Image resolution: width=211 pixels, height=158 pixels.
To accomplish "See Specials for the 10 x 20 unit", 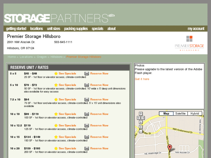I will tap(67, 148).
